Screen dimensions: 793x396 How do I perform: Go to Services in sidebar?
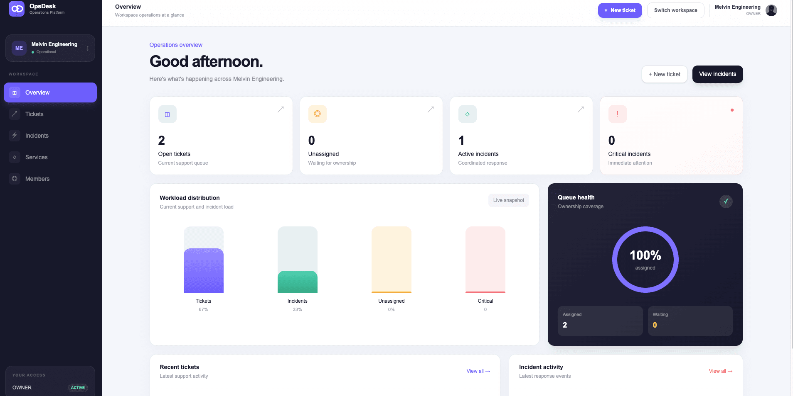coord(50,157)
